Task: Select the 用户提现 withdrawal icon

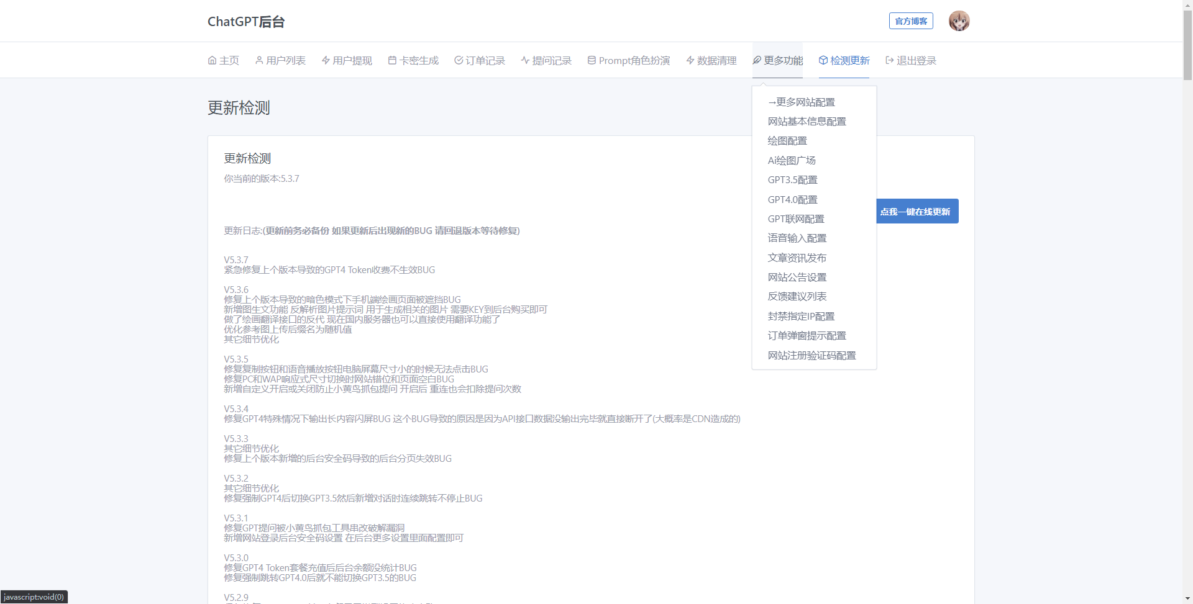Action: (x=325, y=60)
